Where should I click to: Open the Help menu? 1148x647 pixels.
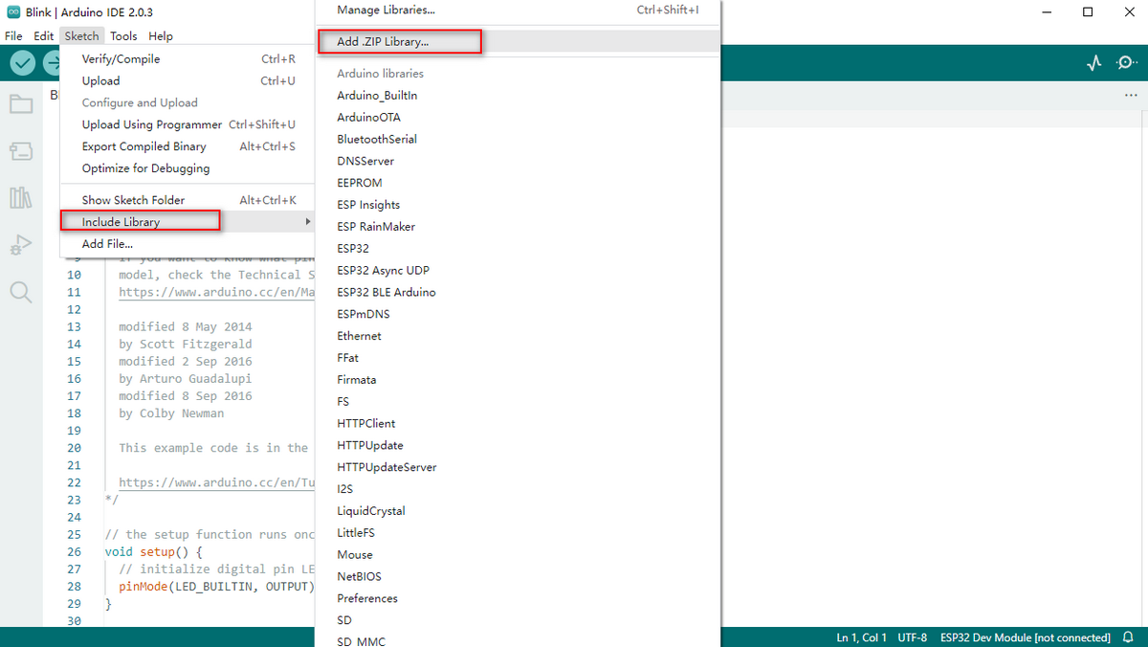pos(161,35)
